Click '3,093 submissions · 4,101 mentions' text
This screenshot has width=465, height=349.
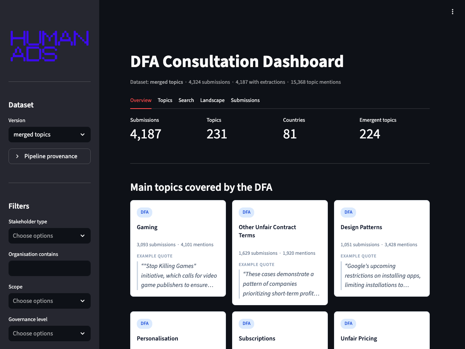(x=175, y=245)
